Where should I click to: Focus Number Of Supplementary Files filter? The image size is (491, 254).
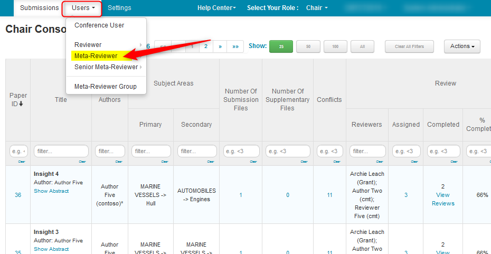tap(288, 151)
